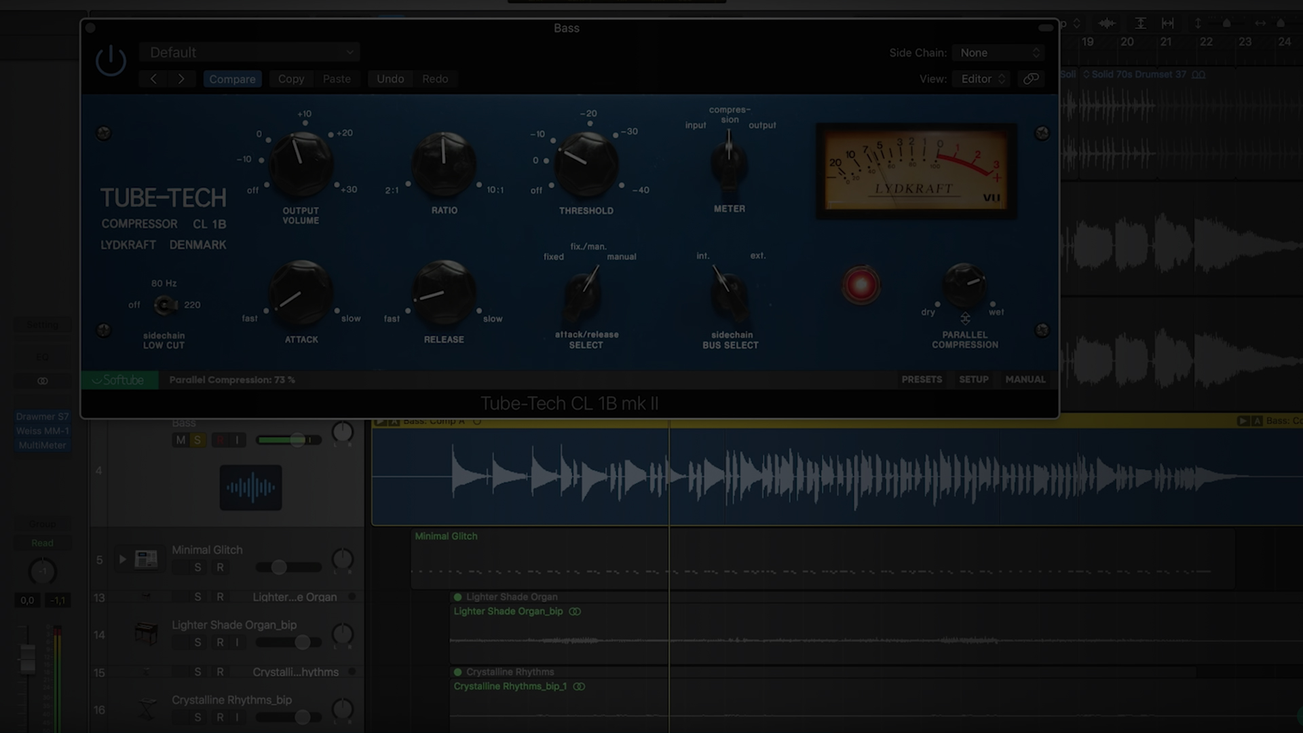Click the Undo button in plugin header

[x=390, y=79]
